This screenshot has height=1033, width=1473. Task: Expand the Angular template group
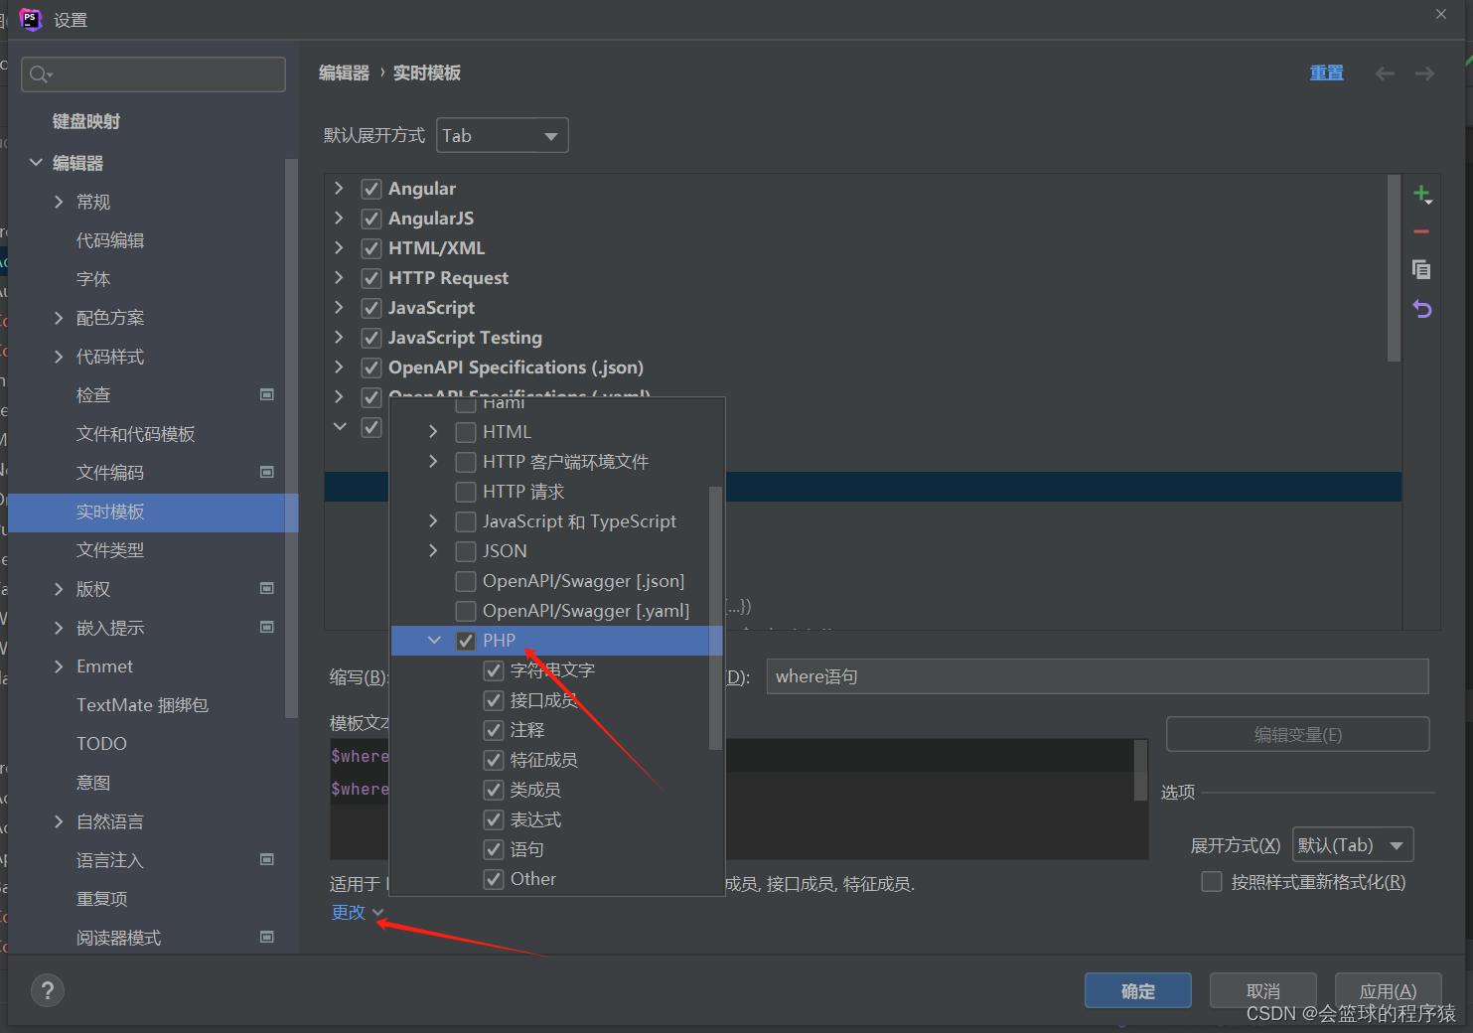[x=339, y=189]
